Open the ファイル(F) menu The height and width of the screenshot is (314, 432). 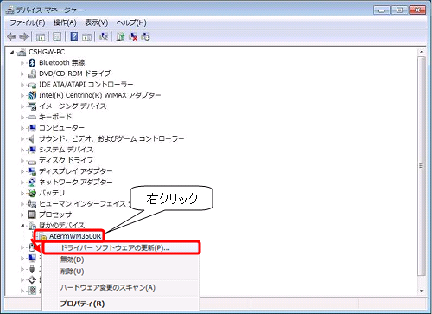click(28, 22)
